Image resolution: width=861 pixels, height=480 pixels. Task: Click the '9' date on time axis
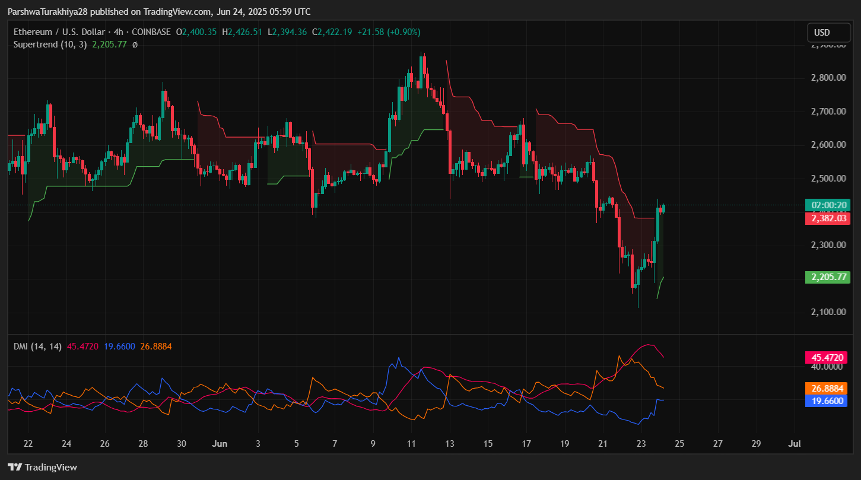373,444
